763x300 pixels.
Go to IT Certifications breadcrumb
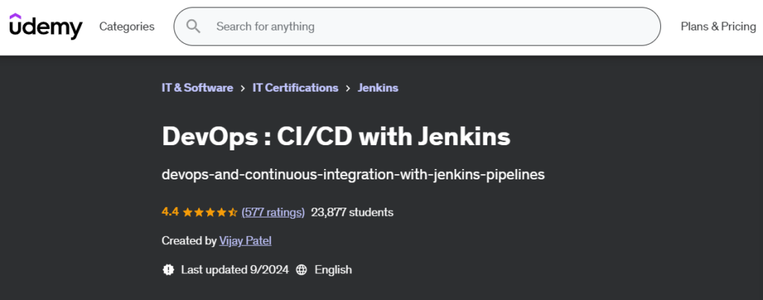tap(295, 88)
